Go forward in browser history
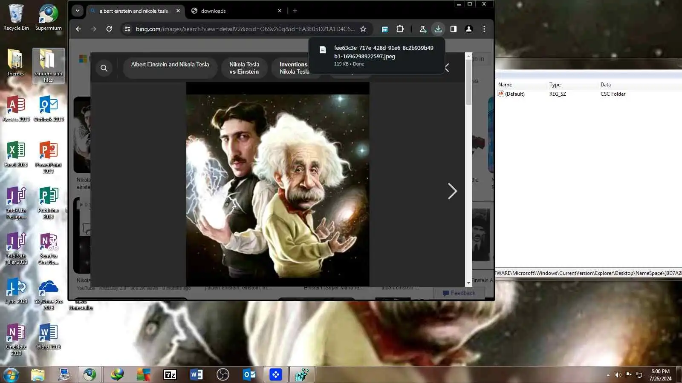The image size is (682, 383). click(x=94, y=29)
